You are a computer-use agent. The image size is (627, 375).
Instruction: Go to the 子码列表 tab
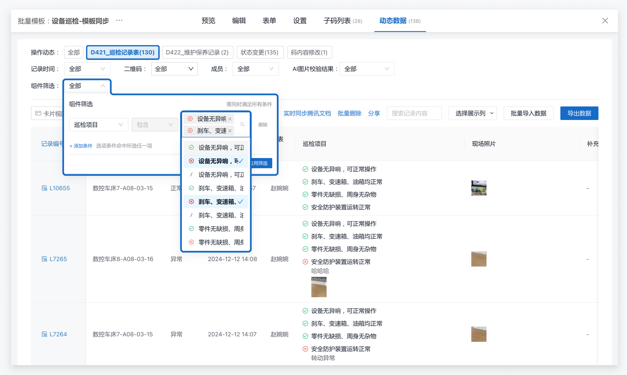343,21
